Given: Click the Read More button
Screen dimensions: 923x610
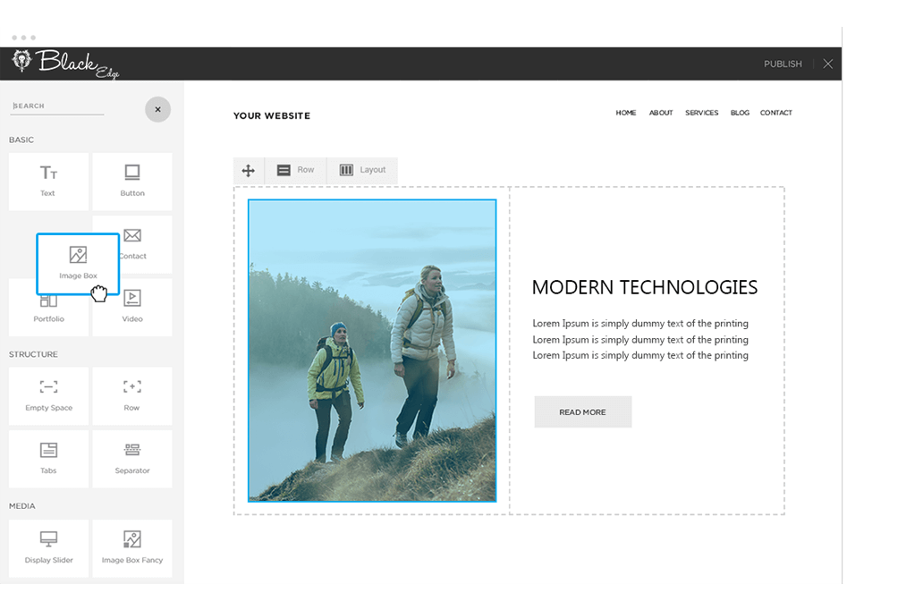Looking at the screenshot, I should tap(583, 412).
